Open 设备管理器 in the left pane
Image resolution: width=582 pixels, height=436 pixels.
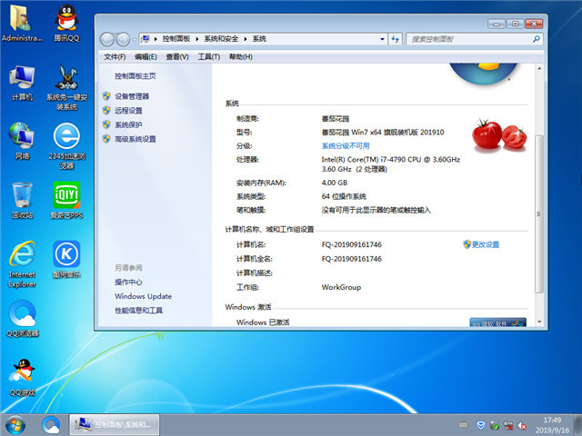pos(132,96)
